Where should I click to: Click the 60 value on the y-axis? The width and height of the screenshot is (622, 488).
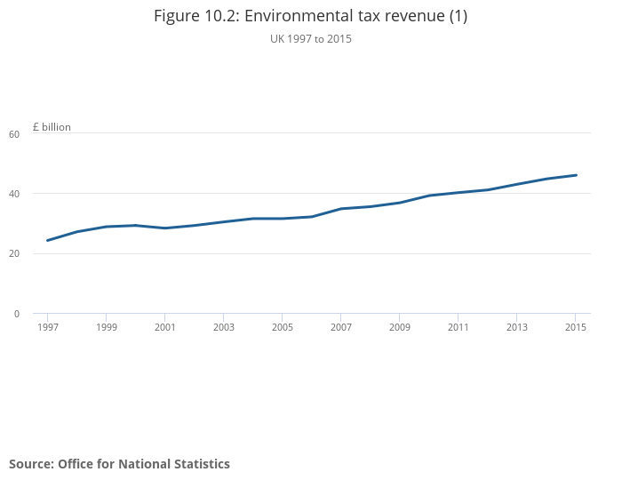pyautogui.click(x=14, y=134)
